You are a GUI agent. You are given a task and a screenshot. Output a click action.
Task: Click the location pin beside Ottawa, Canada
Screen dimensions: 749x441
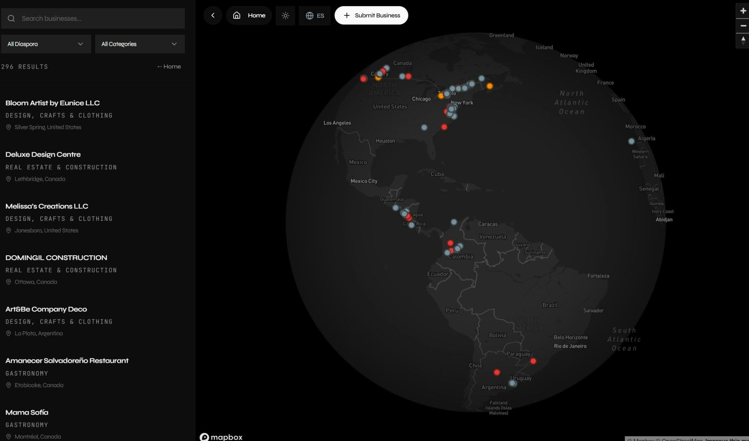coord(8,282)
